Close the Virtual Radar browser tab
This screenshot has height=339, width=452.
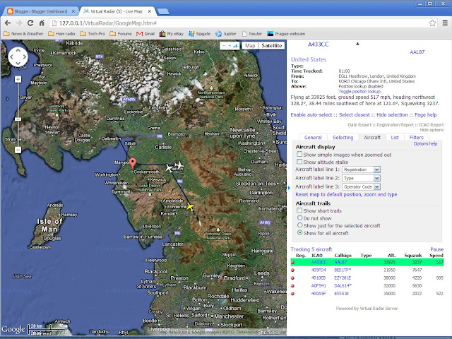pos(150,11)
